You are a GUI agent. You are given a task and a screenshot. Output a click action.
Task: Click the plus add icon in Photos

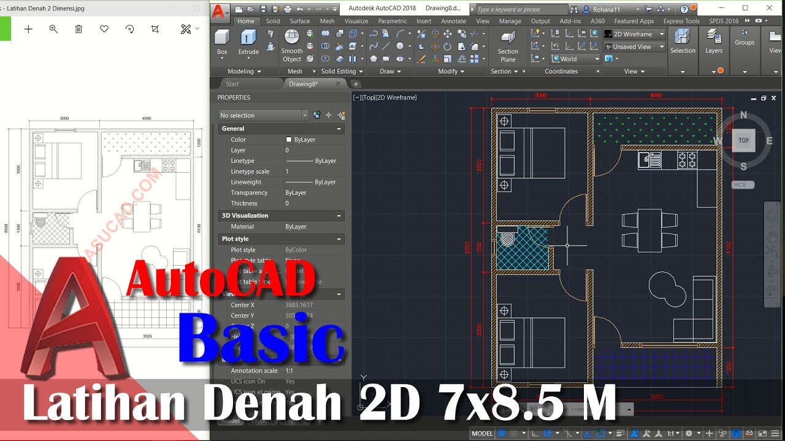click(28, 29)
